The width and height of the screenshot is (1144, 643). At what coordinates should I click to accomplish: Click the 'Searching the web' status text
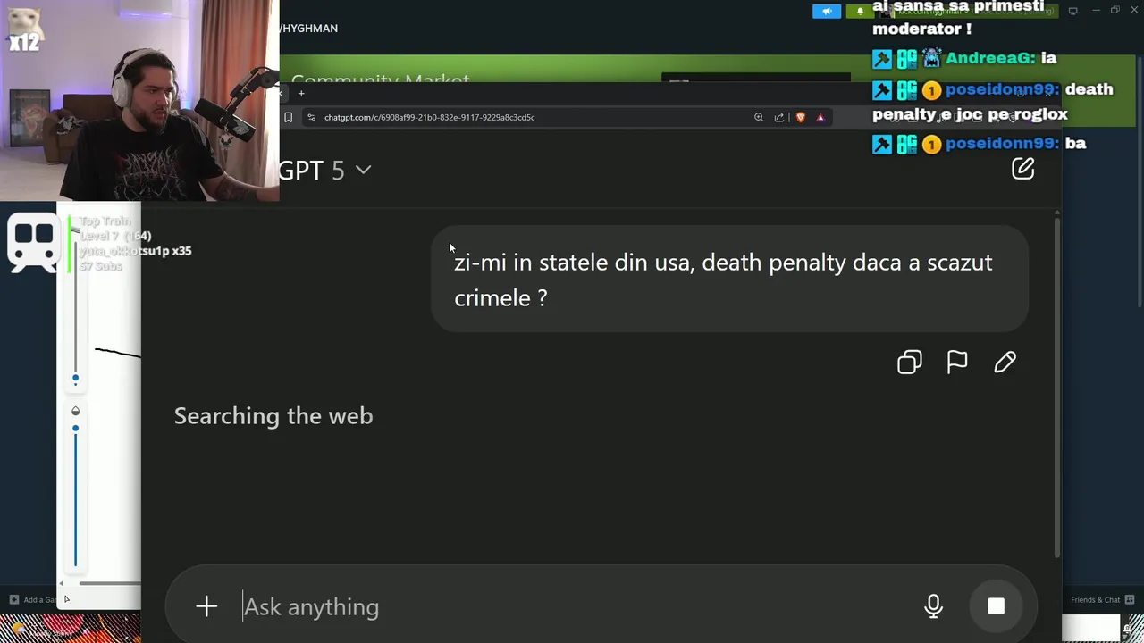(273, 416)
